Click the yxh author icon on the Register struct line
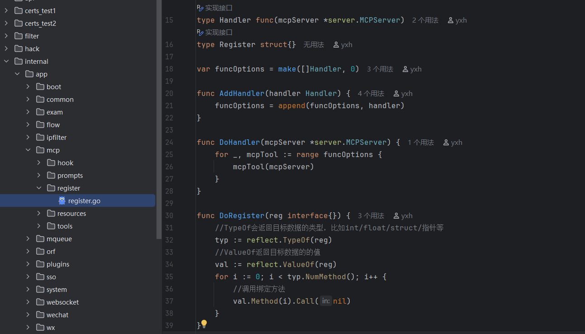585x334 pixels. tap(336, 45)
